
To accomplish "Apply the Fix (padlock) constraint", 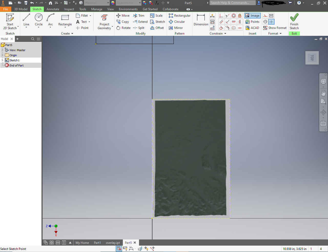I will point(240,16).
